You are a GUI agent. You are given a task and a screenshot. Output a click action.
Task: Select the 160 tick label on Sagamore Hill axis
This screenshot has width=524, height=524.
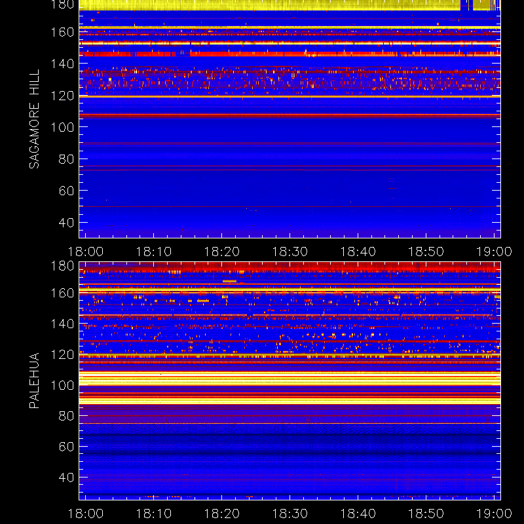pyautogui.click(x=62, y=32)
